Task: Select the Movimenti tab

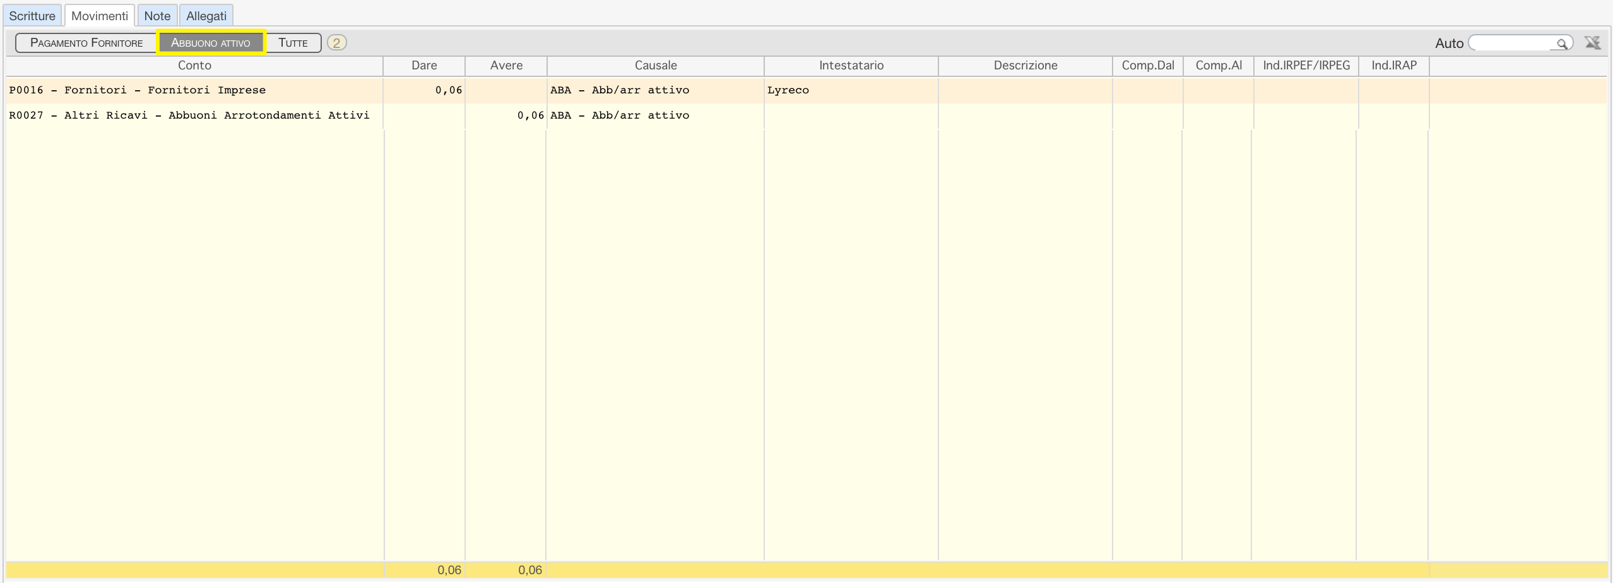Action: (x=100, y=16)
